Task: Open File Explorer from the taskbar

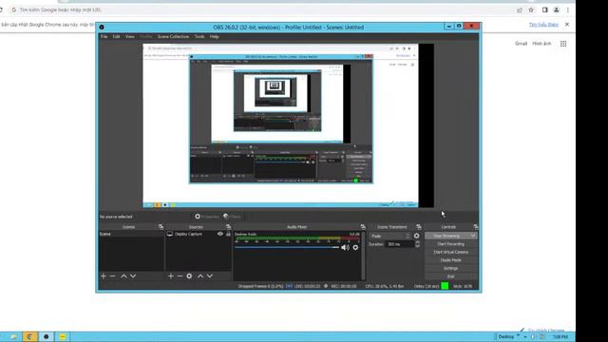Action: tap(13, 336)
